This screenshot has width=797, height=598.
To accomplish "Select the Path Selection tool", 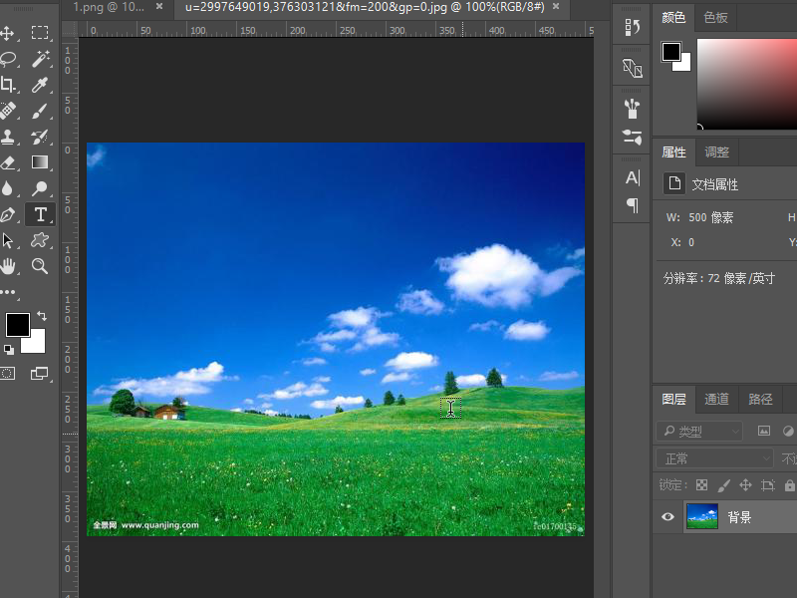I will (7, 240).
